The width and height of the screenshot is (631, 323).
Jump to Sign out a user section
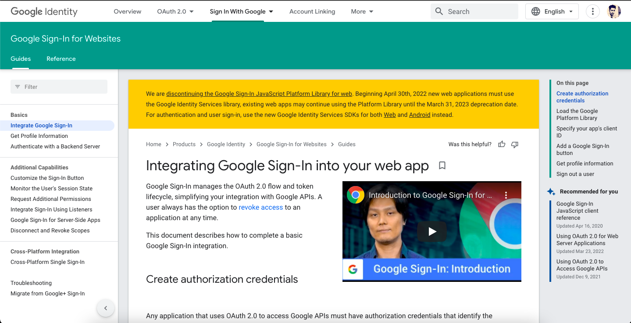coord(575,174)
